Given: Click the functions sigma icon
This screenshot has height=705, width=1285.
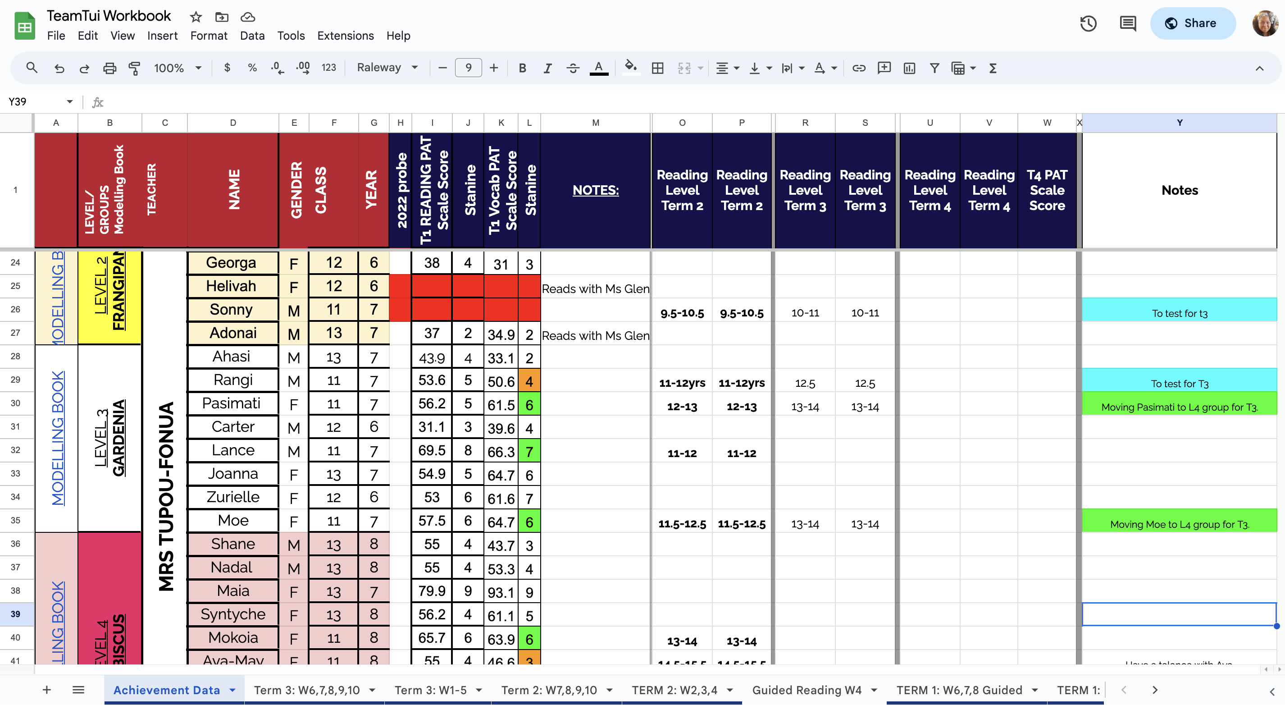Looking at the screenshot, I should pos(993,68).
